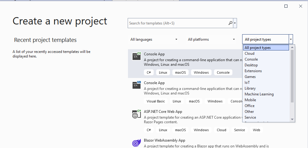
Task: Click the Service tag under ASP.NET Core Web App
Action: (x=239, y=130)
